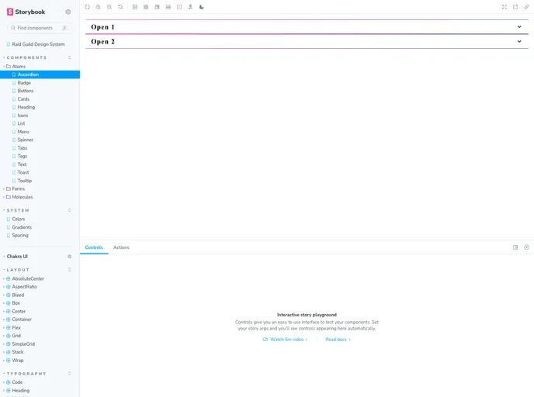Open the viewport size picker
Viewport: 534px width, 397px height.
[157, 7]
